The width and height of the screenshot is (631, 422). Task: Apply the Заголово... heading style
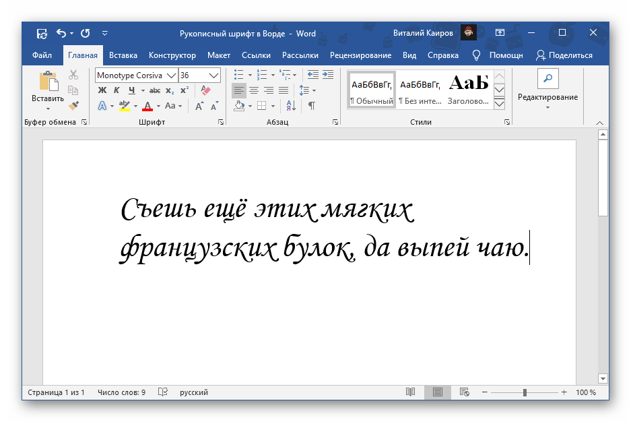click(469, 90)
